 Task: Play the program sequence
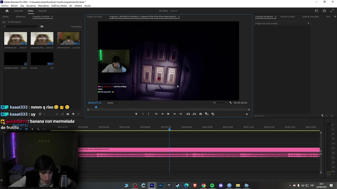(168, 114)
